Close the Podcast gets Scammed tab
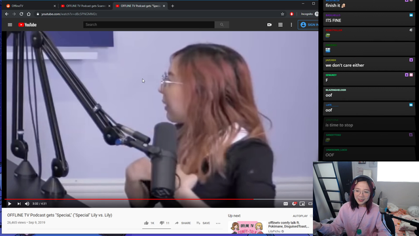The height and width of the screenshot is (236, 419). (109, 6)
